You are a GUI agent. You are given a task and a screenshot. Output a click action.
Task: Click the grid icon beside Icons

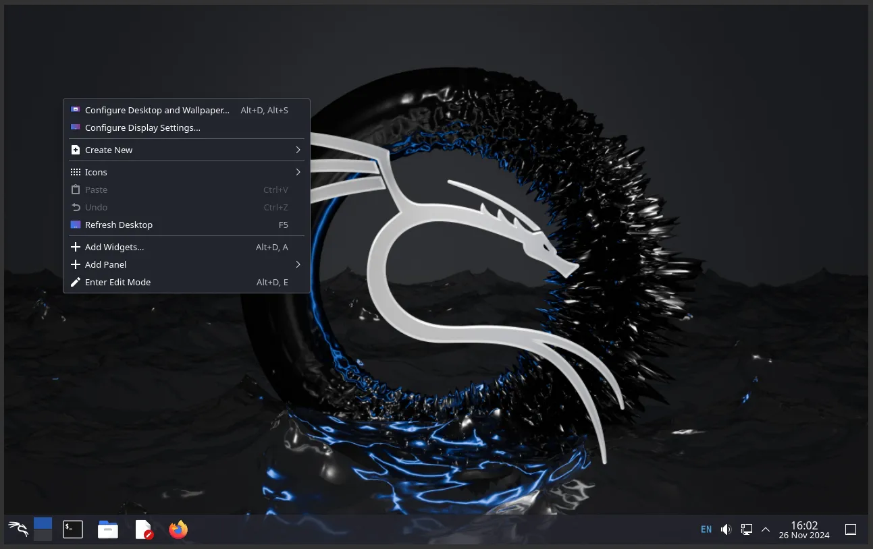(x=76, y=172)
